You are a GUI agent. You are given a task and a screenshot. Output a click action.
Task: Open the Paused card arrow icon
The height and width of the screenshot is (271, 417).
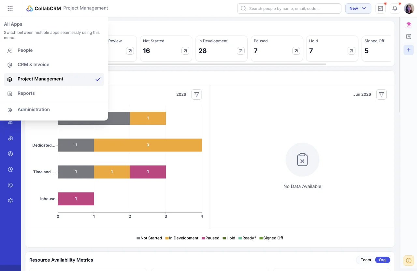(x=296, y=51)
